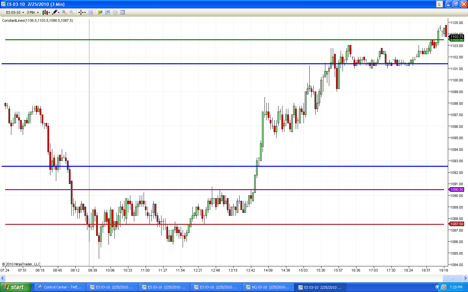
Task: Click the red 1087.50 price marker
Action: 457,224
